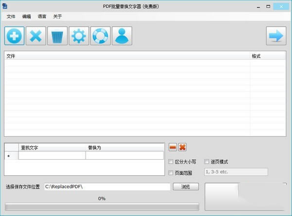This screenshot has height=216, width=292.
Task: Click the 查找文字 input cell
Action: (x=52, y=155)
